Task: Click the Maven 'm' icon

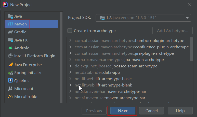Action: (10, 24)
